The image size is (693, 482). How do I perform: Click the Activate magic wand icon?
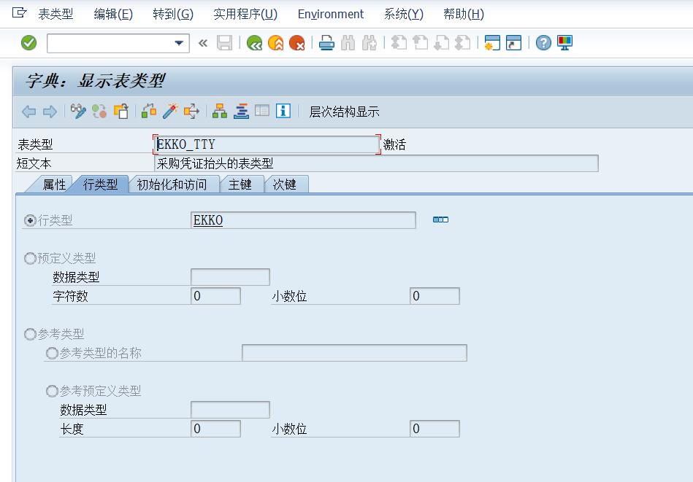pos(172,111)
